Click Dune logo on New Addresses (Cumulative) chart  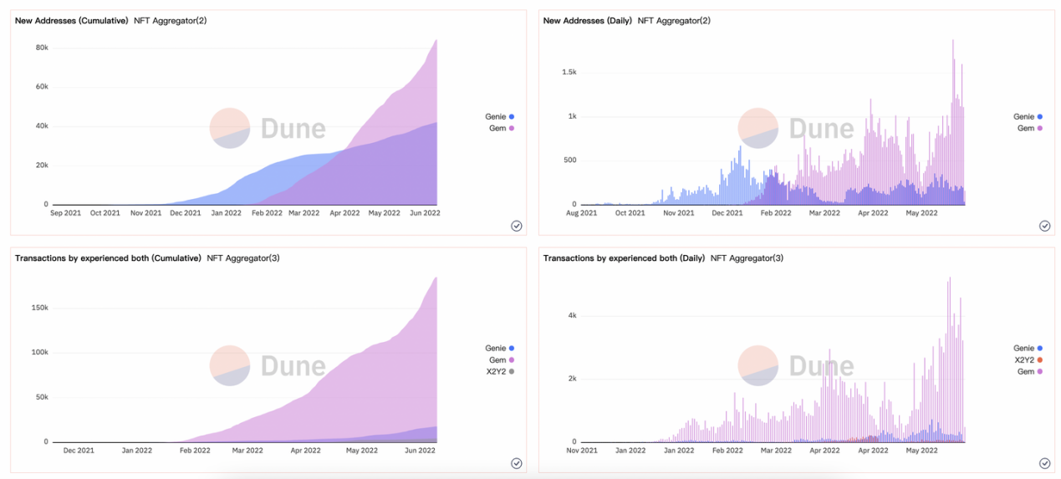tap(268, 129)
